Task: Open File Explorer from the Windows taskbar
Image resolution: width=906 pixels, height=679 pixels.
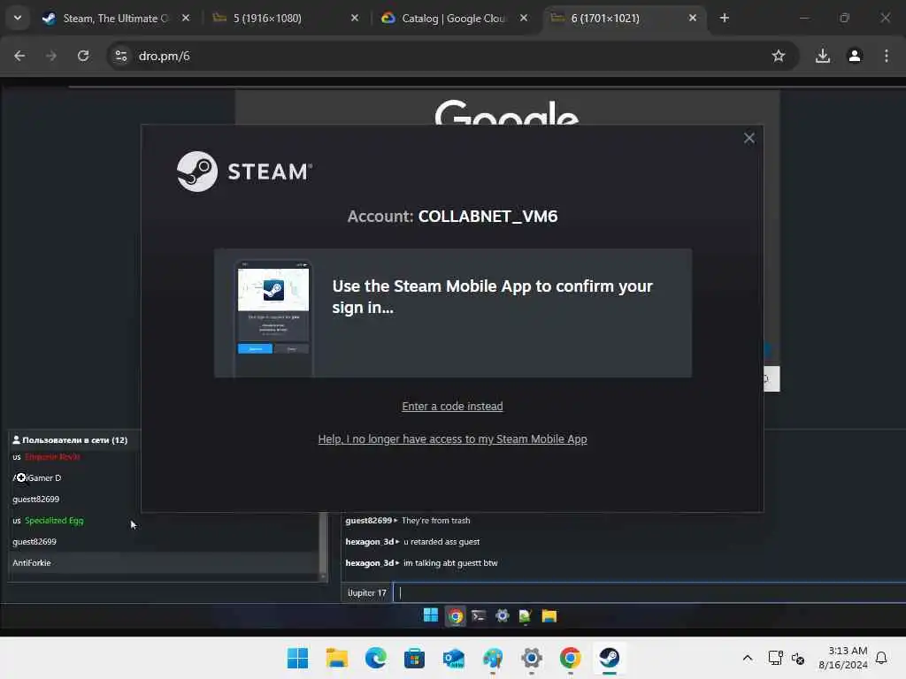Action: pos(337,658)
